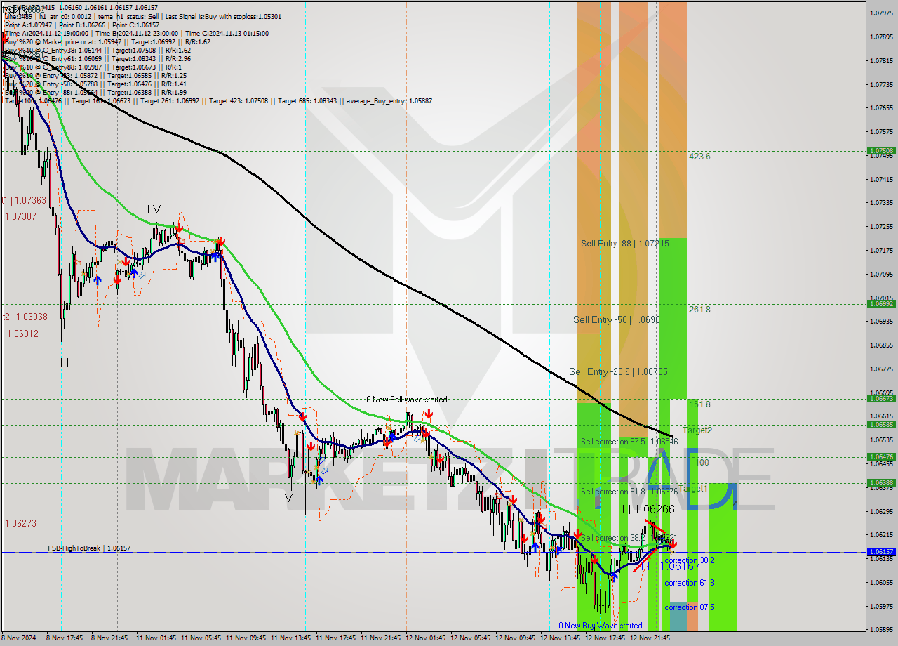Screen dimensions: 898x646
Task: Click the 'average_Buy_entry: 1.05887' text
Action: tap(389, 101)
